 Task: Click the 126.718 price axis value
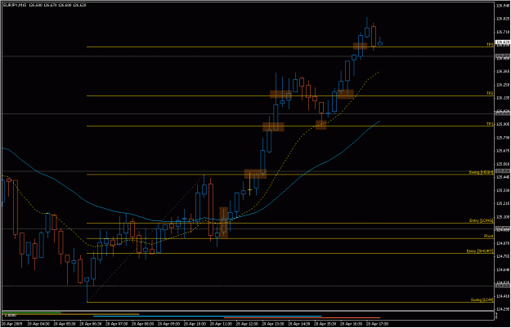pos(503,32)
